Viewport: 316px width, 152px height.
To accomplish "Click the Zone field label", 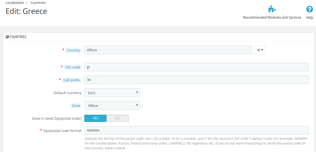I will 76,106.
